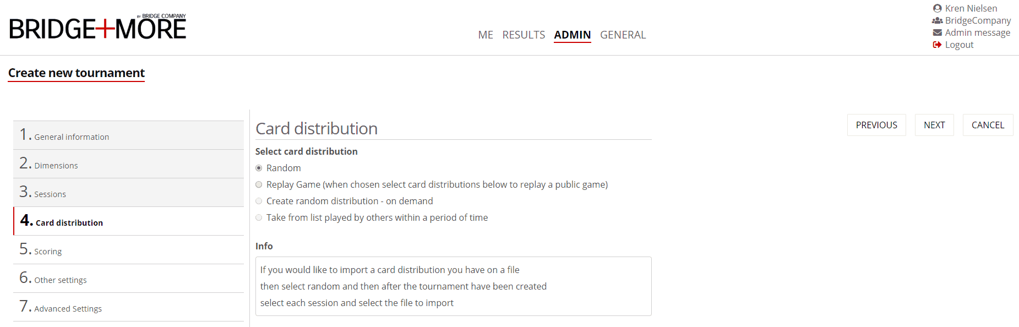Click the user profile icon beside Kren Nielsen

937,8
